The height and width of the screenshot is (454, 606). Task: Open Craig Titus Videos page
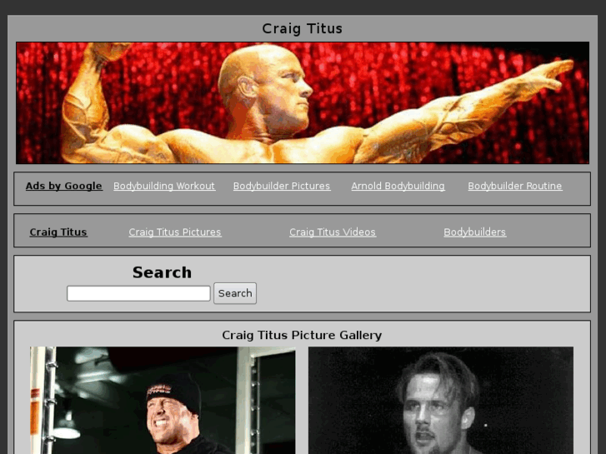(x=333, y=232)
